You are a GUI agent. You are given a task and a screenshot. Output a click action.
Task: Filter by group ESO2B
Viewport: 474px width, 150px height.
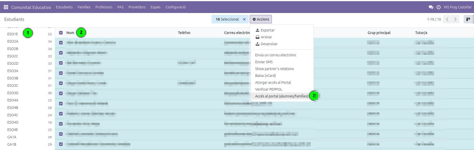(x=13, y=49)
